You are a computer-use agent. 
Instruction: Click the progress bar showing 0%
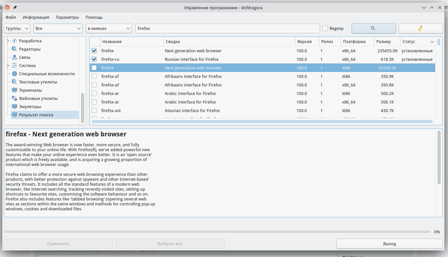tap(217, 232)
